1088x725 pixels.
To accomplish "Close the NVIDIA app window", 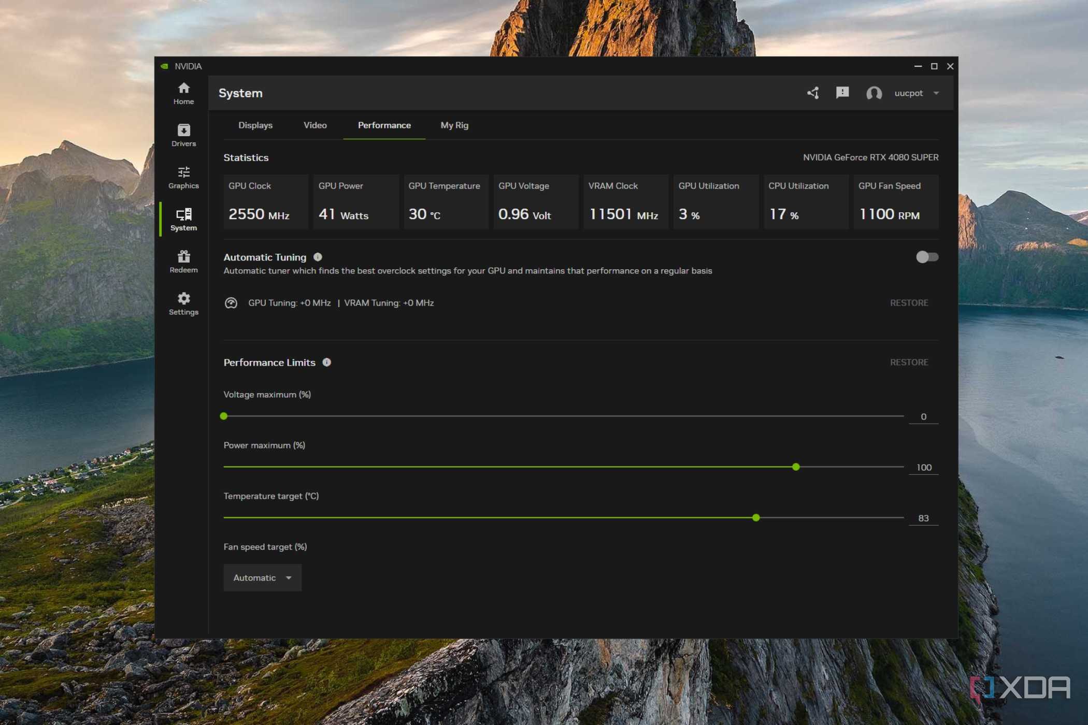I will coord(950,66).
